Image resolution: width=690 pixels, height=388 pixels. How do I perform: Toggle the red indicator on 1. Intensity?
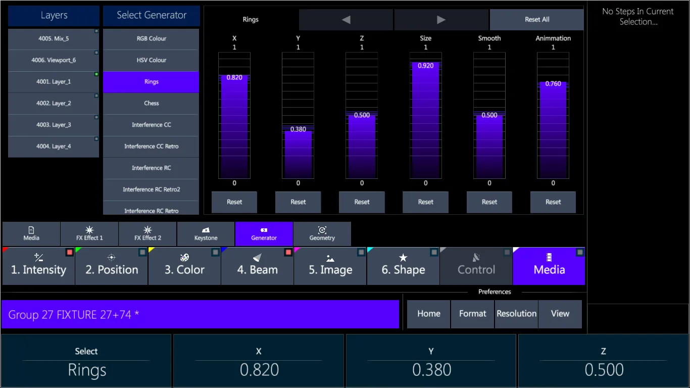click(70, 252)
